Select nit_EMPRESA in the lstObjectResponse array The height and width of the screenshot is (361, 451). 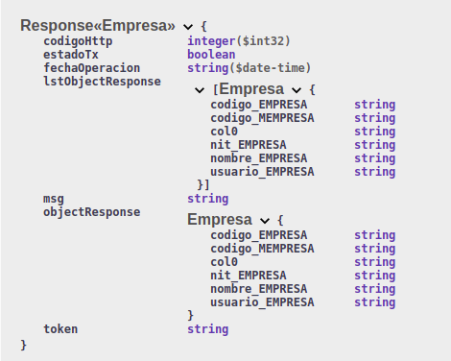click(249, 145)
